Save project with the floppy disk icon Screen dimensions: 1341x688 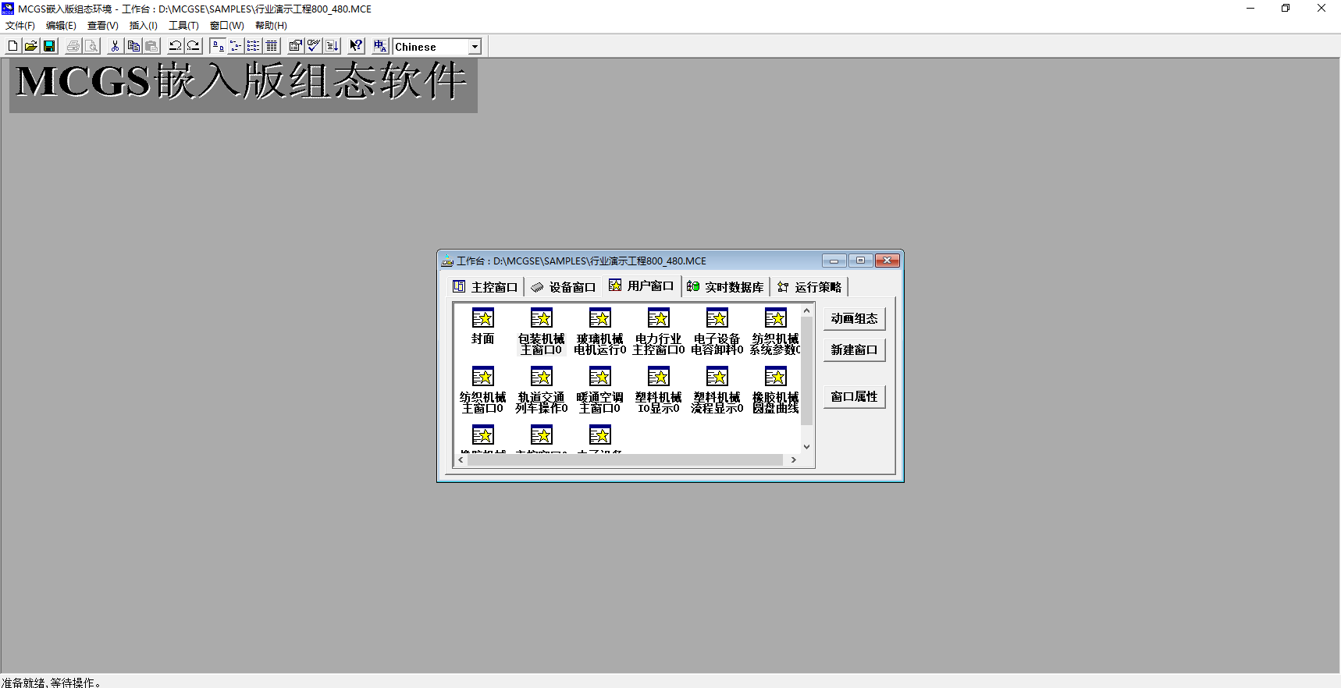(49, 46)
